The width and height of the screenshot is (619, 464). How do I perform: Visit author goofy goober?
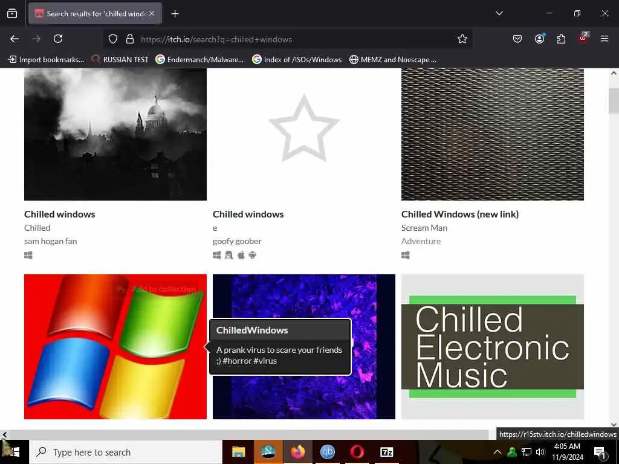[237, 241]
